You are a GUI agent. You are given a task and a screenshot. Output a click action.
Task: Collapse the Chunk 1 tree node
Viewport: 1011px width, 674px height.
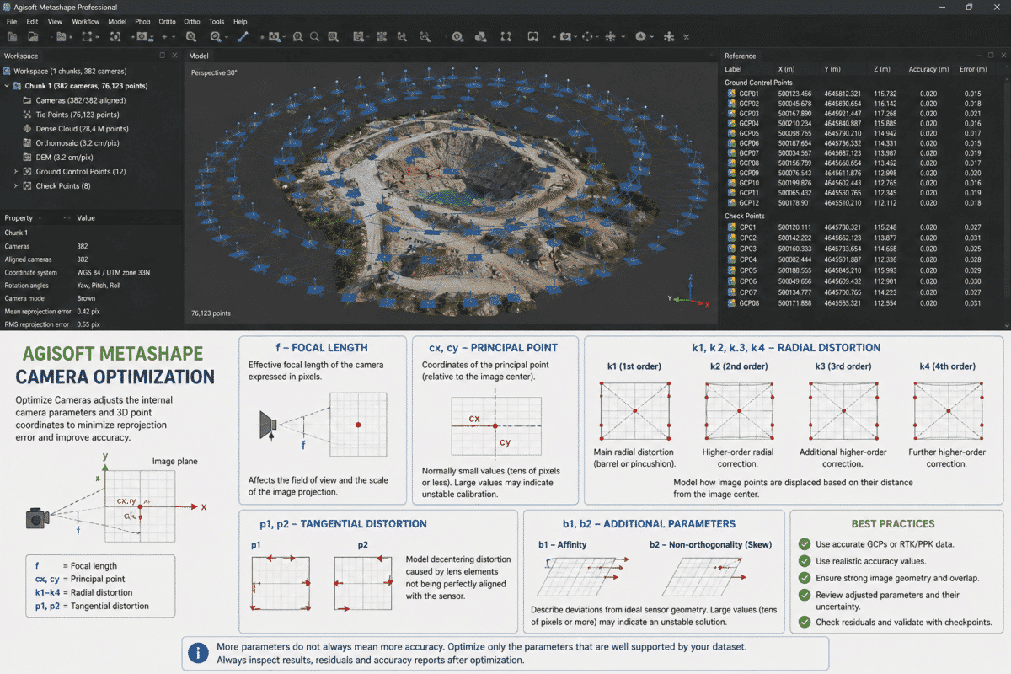(x=7, y=85)
